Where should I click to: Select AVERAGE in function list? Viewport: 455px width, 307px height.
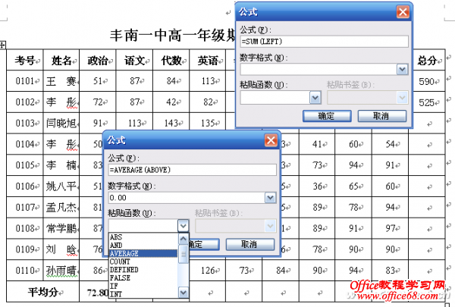[143, 253]
